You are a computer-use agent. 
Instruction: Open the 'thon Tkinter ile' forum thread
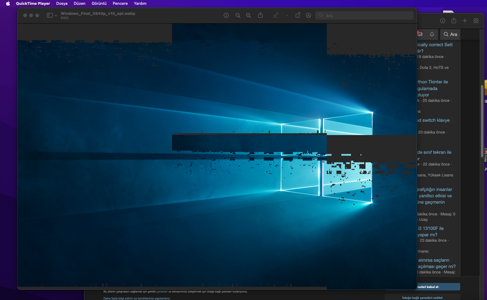[x=433, y=82]
